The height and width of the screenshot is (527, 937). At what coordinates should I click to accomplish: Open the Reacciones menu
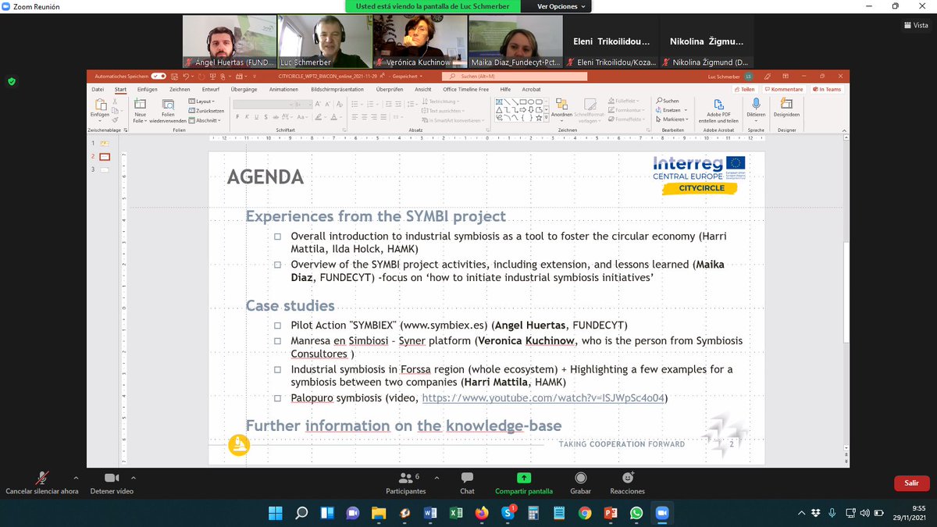628,482
